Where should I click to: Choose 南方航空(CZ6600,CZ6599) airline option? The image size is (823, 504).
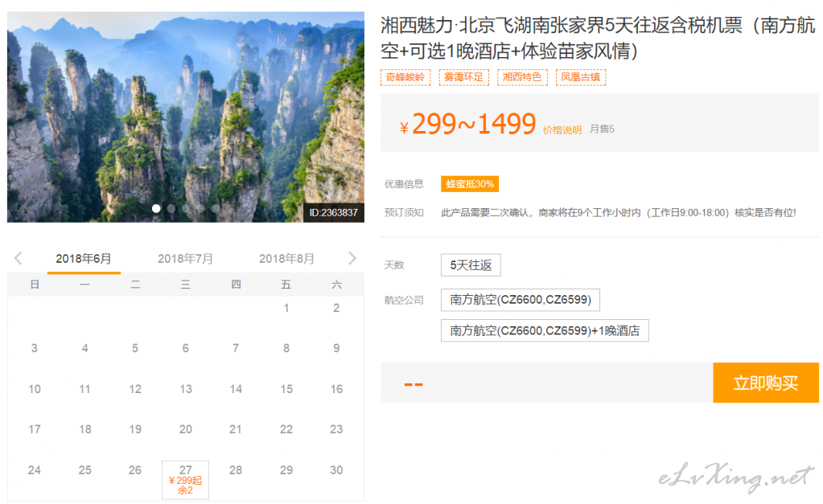point(521,300)
